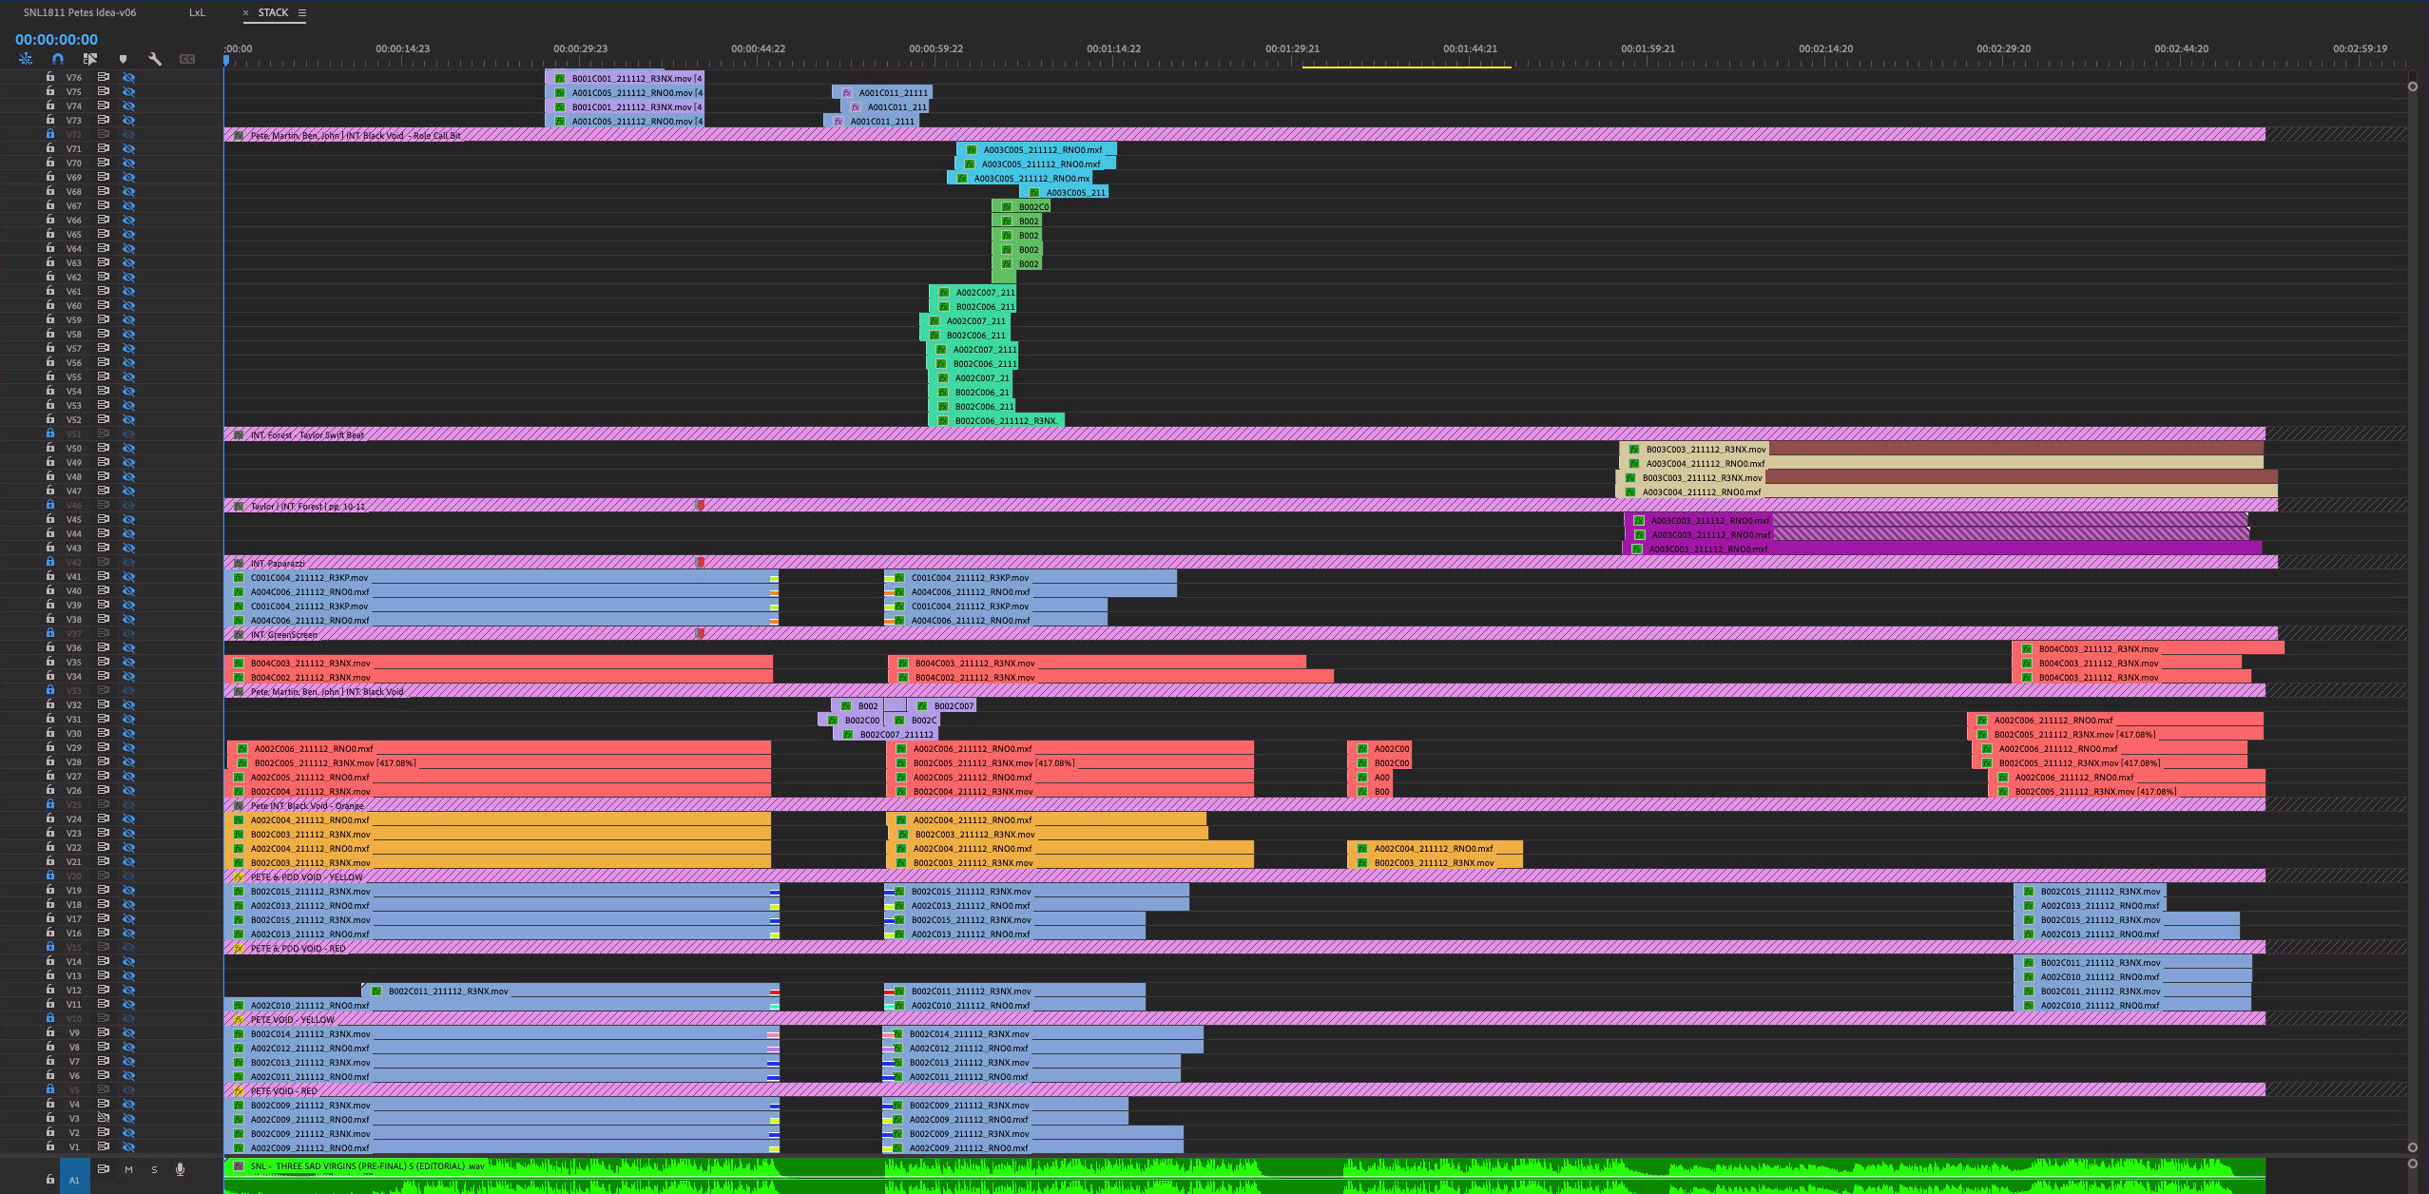
Task: Open SNL1811 Petes Idea-v06 sequence tab
Action: click(80, 12)
